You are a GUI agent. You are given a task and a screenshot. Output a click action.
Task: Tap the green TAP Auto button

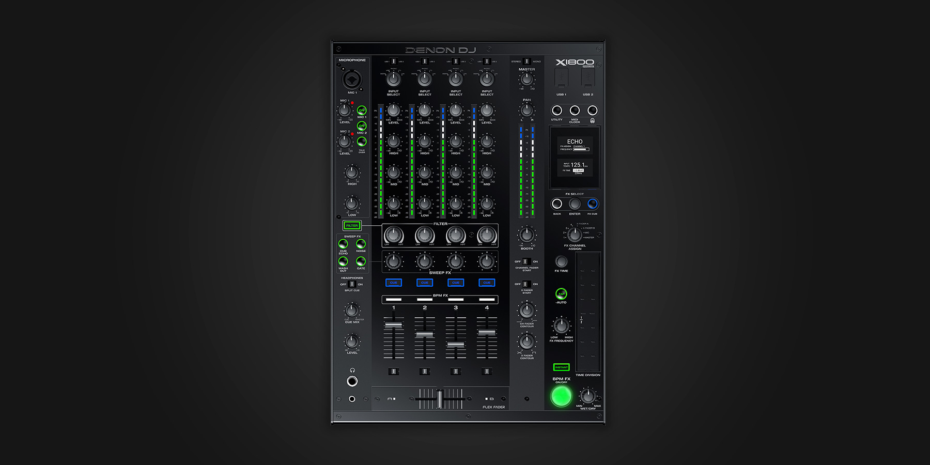coord(561,294)
